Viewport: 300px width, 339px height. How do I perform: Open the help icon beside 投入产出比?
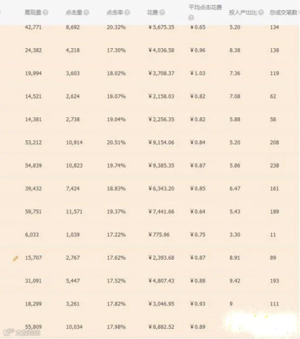(x=261, y=12)
